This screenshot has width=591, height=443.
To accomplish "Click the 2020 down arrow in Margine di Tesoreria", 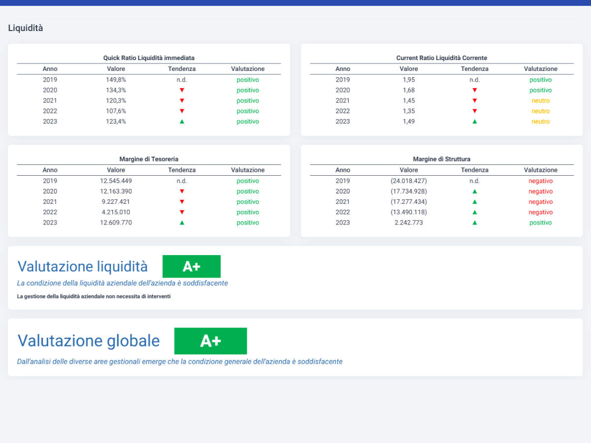I will pyautogui.click(x=182, y=191).
